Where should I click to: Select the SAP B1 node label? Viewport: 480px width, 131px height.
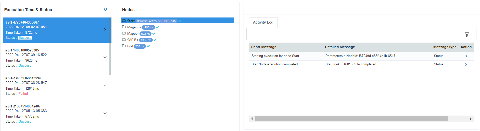pos(133,40)
